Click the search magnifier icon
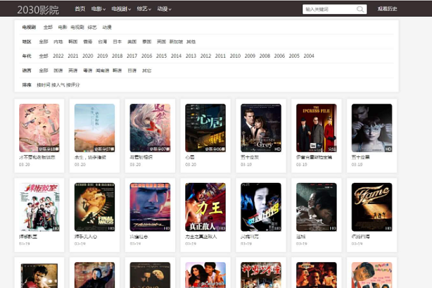432x288 pixels. pyautogui.click(x=360, y=10)
